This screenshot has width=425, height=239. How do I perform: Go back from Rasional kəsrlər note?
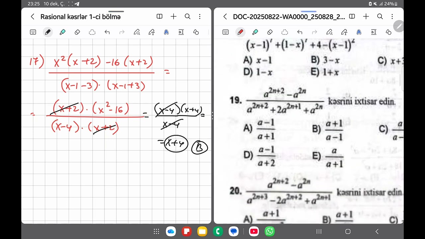32,17
